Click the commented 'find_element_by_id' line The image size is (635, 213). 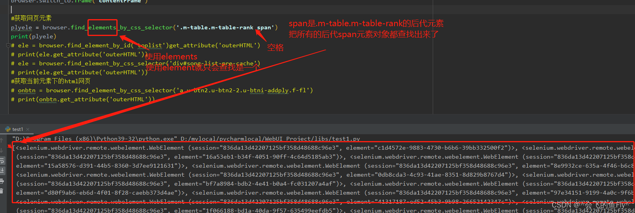coord(136,45)
